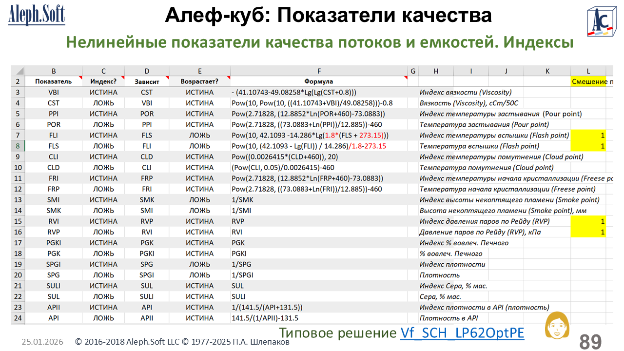
Task: Click the 'Формула' header cell
Action: click(x=319, y=81)
